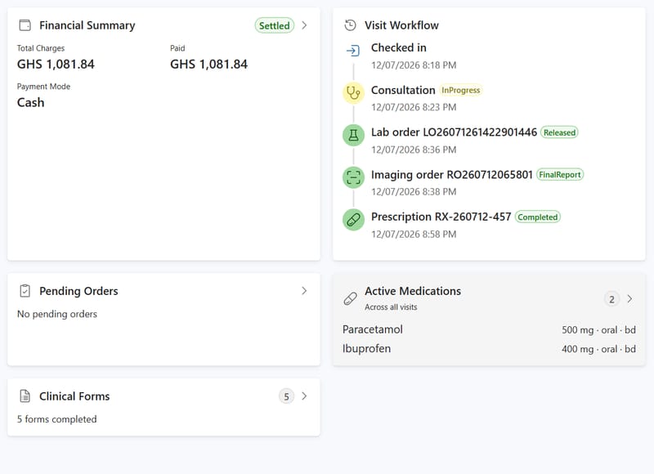Click the Consultation stethoscope icon
Viewport: 654px width, 474px height.
click(x=353, y=92)
